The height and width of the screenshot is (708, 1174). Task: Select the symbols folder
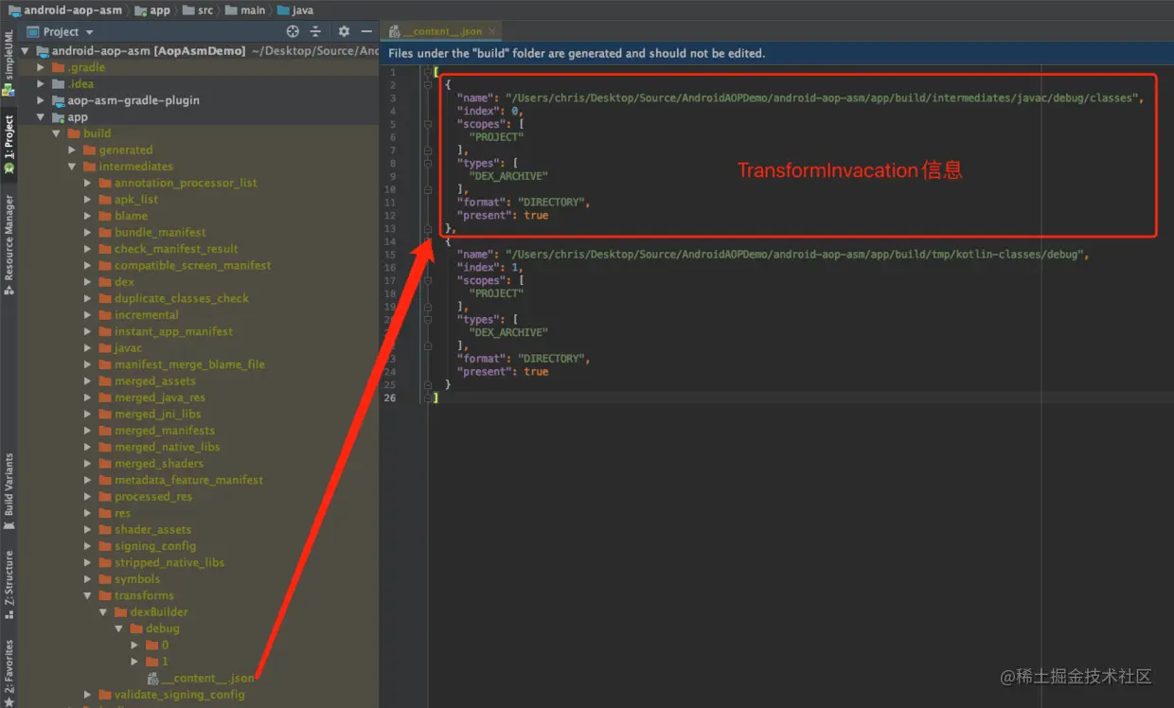[128, 579]
